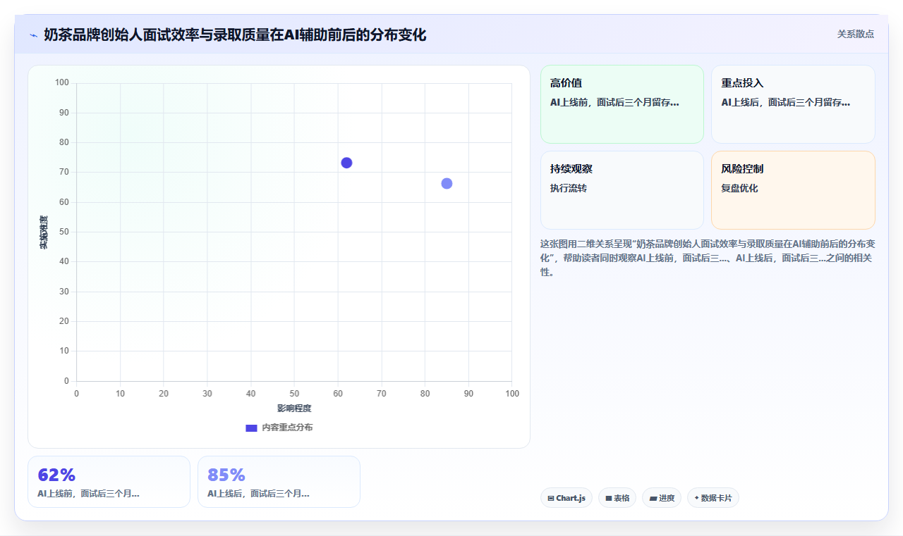The height and width of the screenshot is (536, 903).
Task: Click the 执行流转 text in 持续观察 card
Action: point(569,188)
